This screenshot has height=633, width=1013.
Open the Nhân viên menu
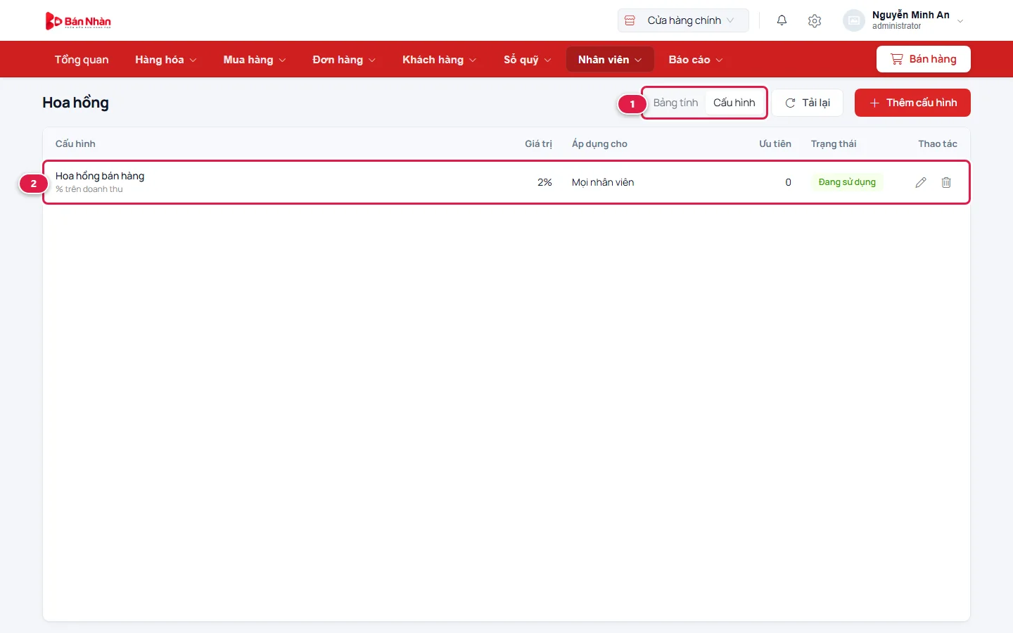click(610, 60)
